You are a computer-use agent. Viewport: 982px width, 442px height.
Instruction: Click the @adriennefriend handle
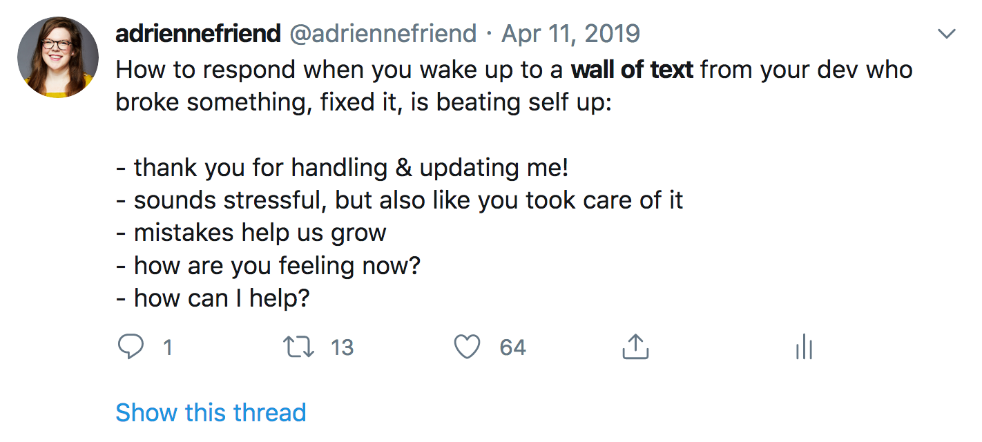point(383,33)
